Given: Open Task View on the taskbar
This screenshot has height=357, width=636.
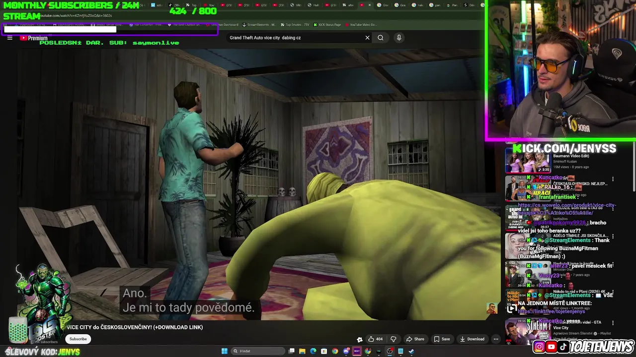Looking at the screenshot, I should click(291, 352).
